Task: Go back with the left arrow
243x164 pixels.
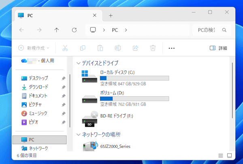Action: pos(21,30)
